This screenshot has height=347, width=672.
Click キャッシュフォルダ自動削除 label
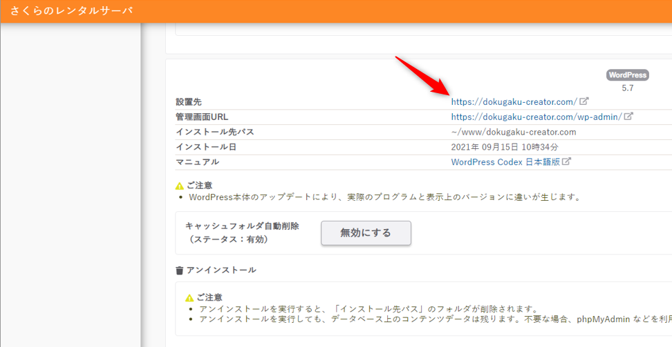(x=242, y=226)
